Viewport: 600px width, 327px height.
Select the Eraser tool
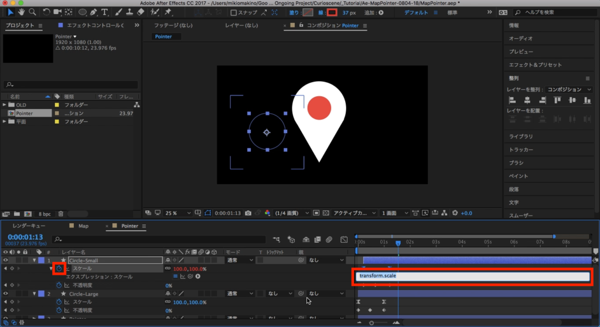pos(141,12)
